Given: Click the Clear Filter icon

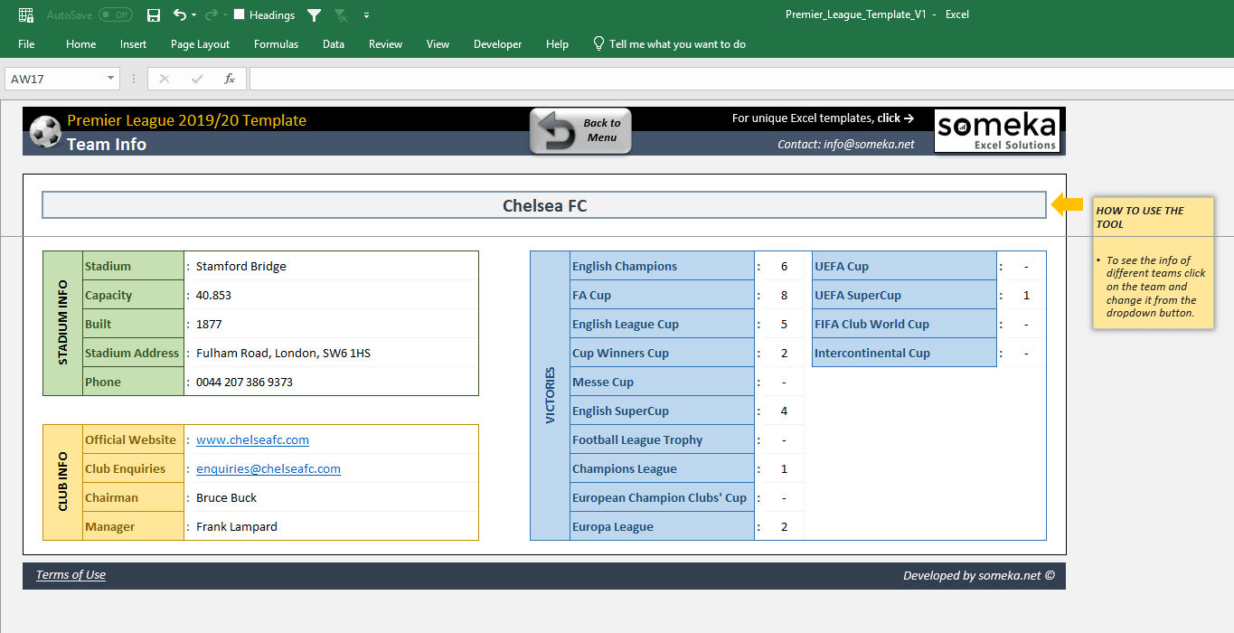Looking at the screenshot, I should pyautogui.click(x=341, y=14).
